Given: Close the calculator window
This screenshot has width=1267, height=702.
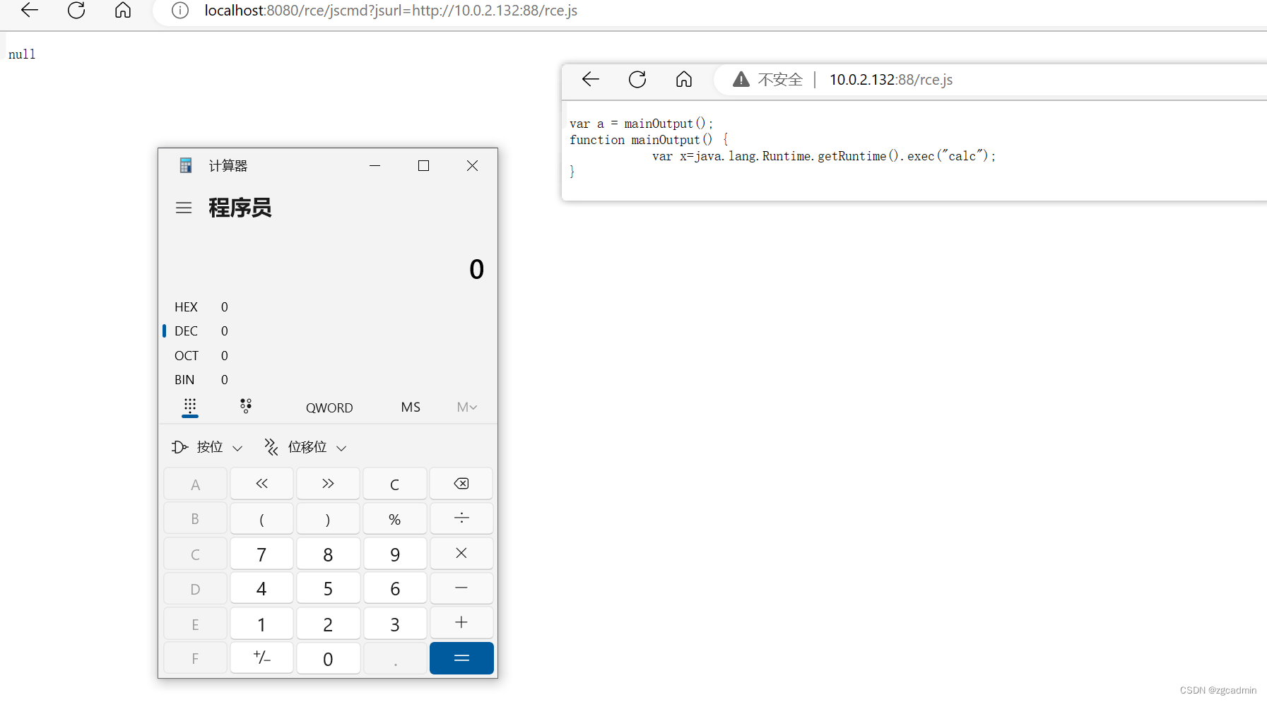Looking at the screenshot, I should point(473,165).
